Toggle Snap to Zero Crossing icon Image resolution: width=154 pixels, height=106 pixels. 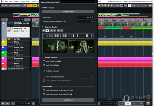pos(125,5)
